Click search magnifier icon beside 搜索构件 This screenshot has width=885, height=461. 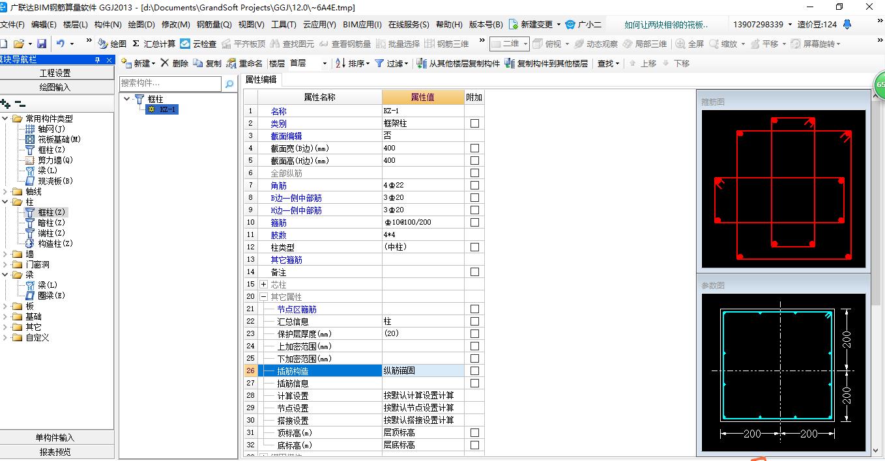point(229,84)
